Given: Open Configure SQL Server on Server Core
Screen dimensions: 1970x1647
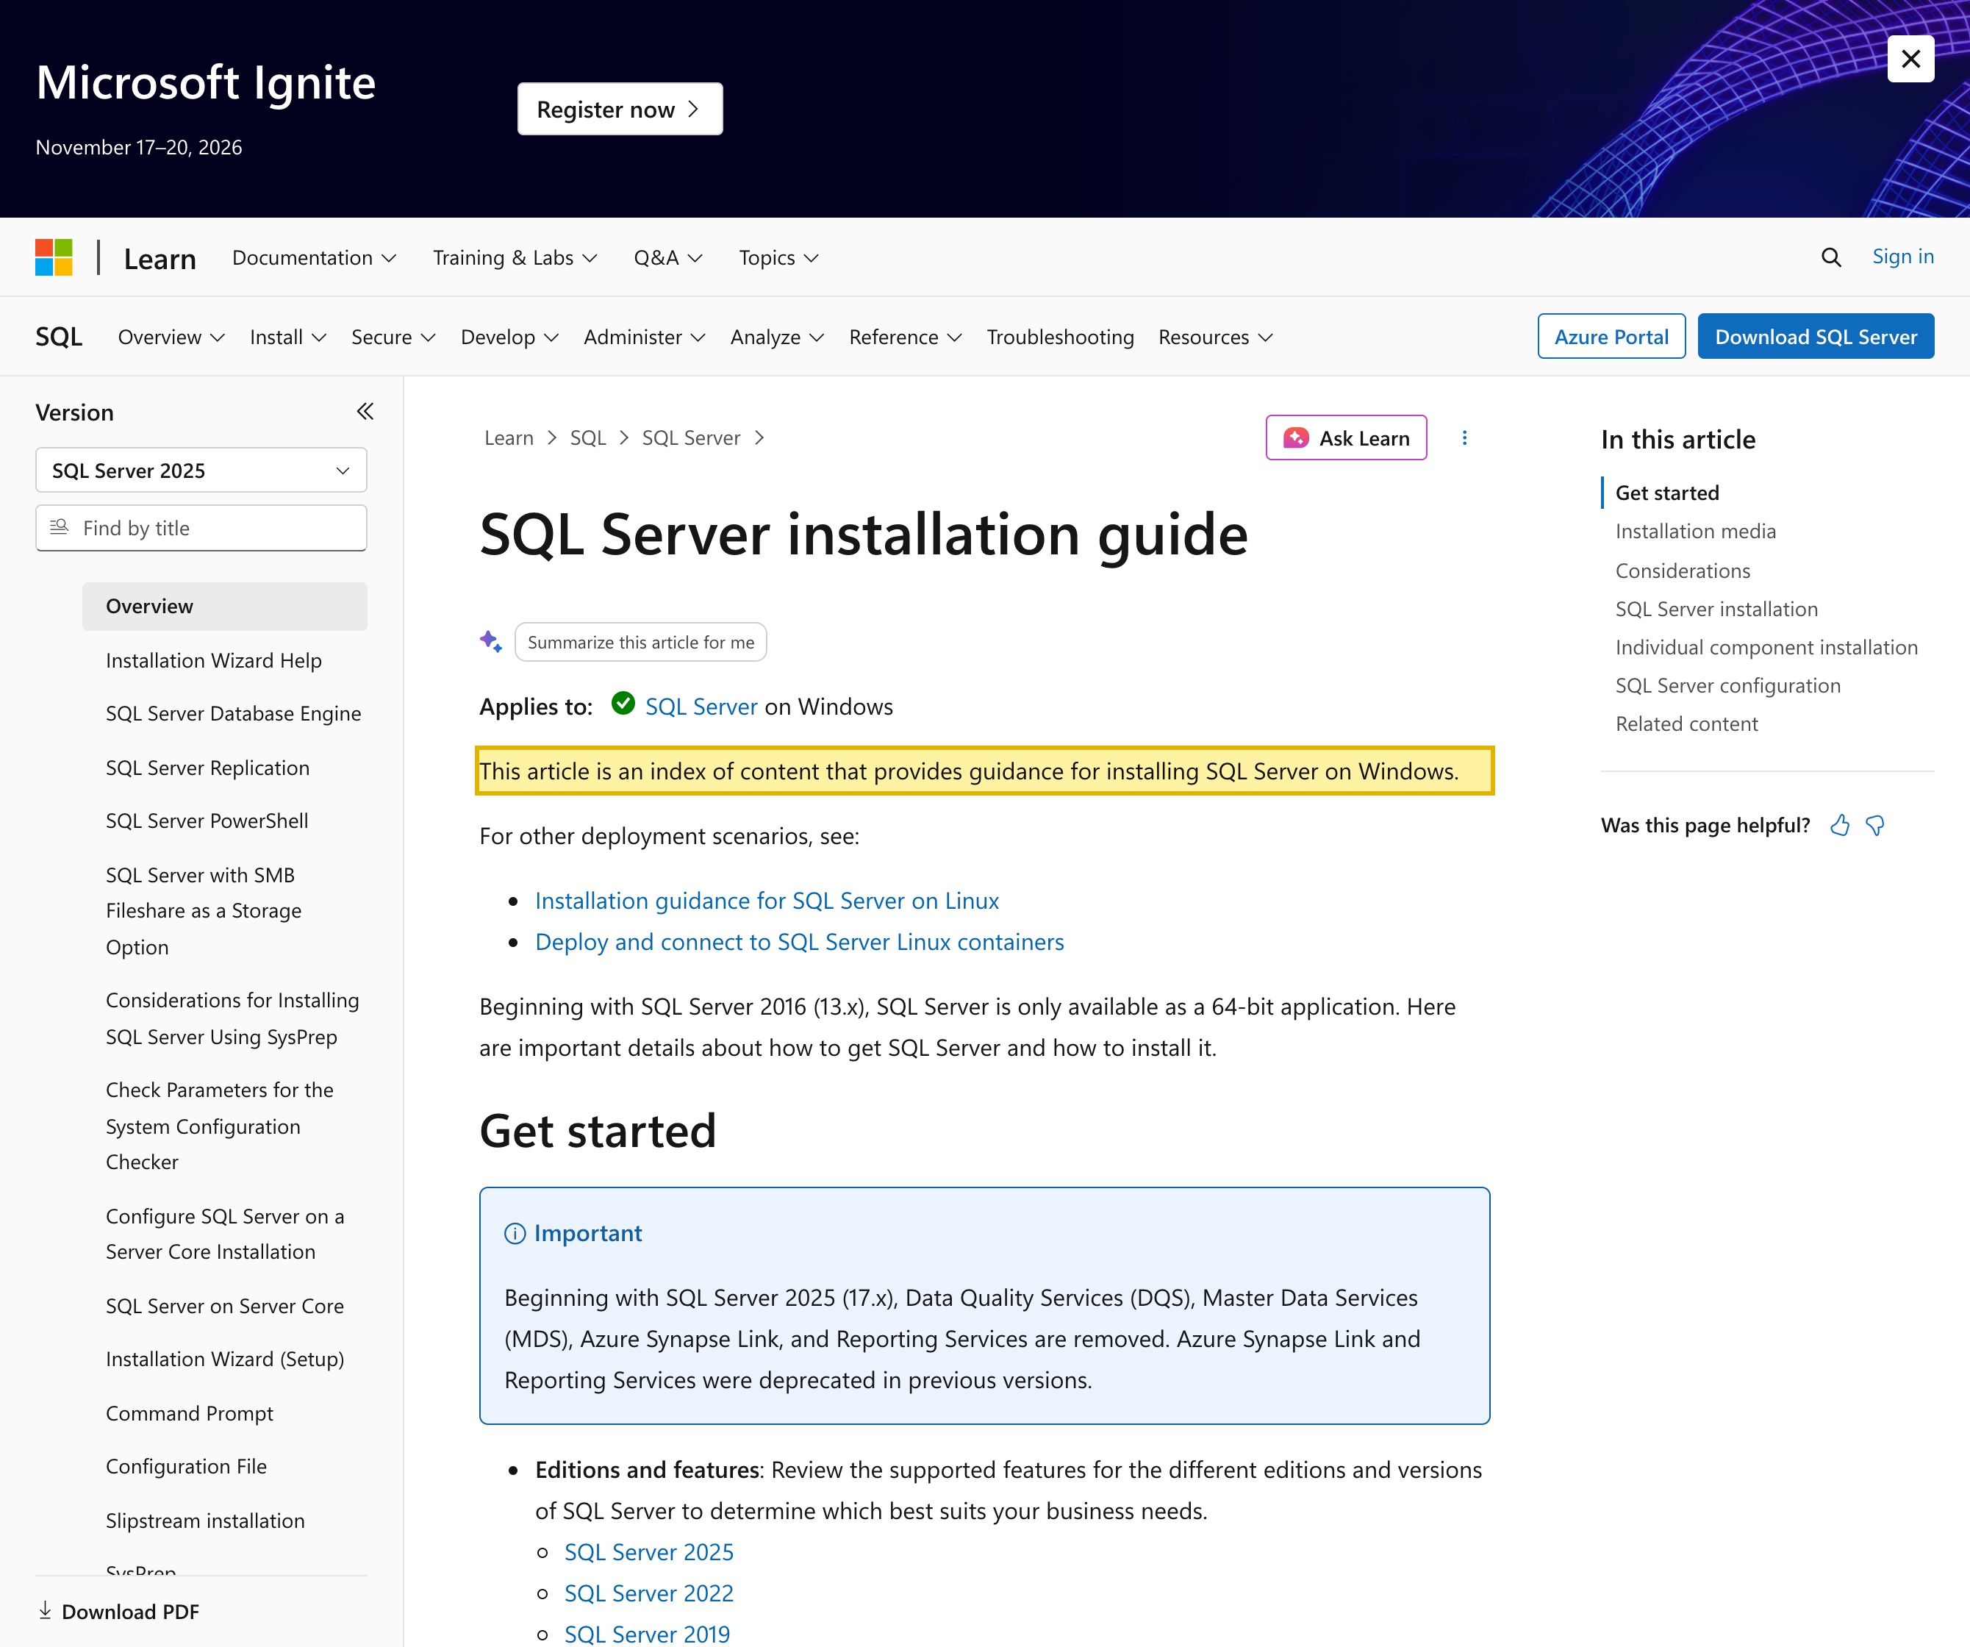Looking at the screenshot, I should coord(225,1234).
